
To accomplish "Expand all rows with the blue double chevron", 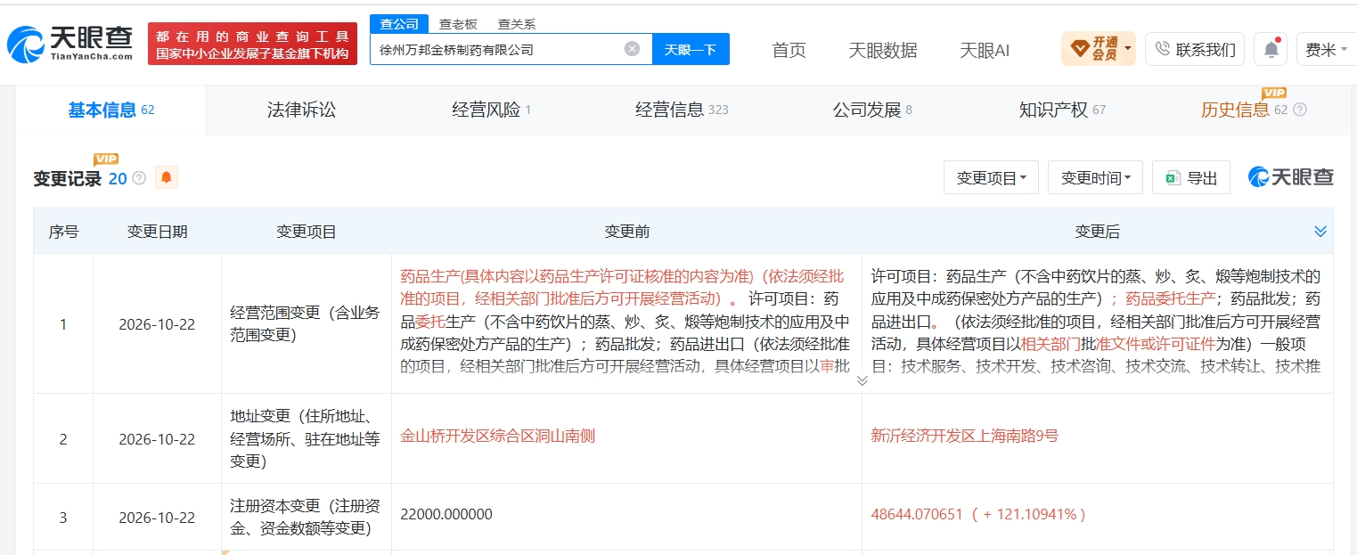I will pos(1320,232).
